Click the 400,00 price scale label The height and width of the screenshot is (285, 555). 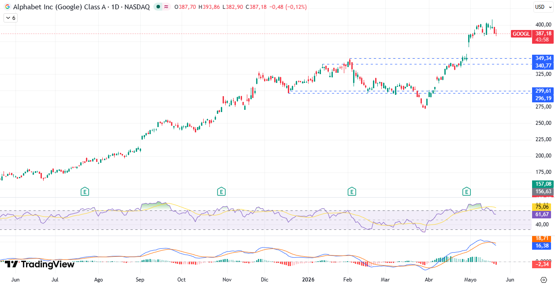pyautogui.click(x=544, y=25)
